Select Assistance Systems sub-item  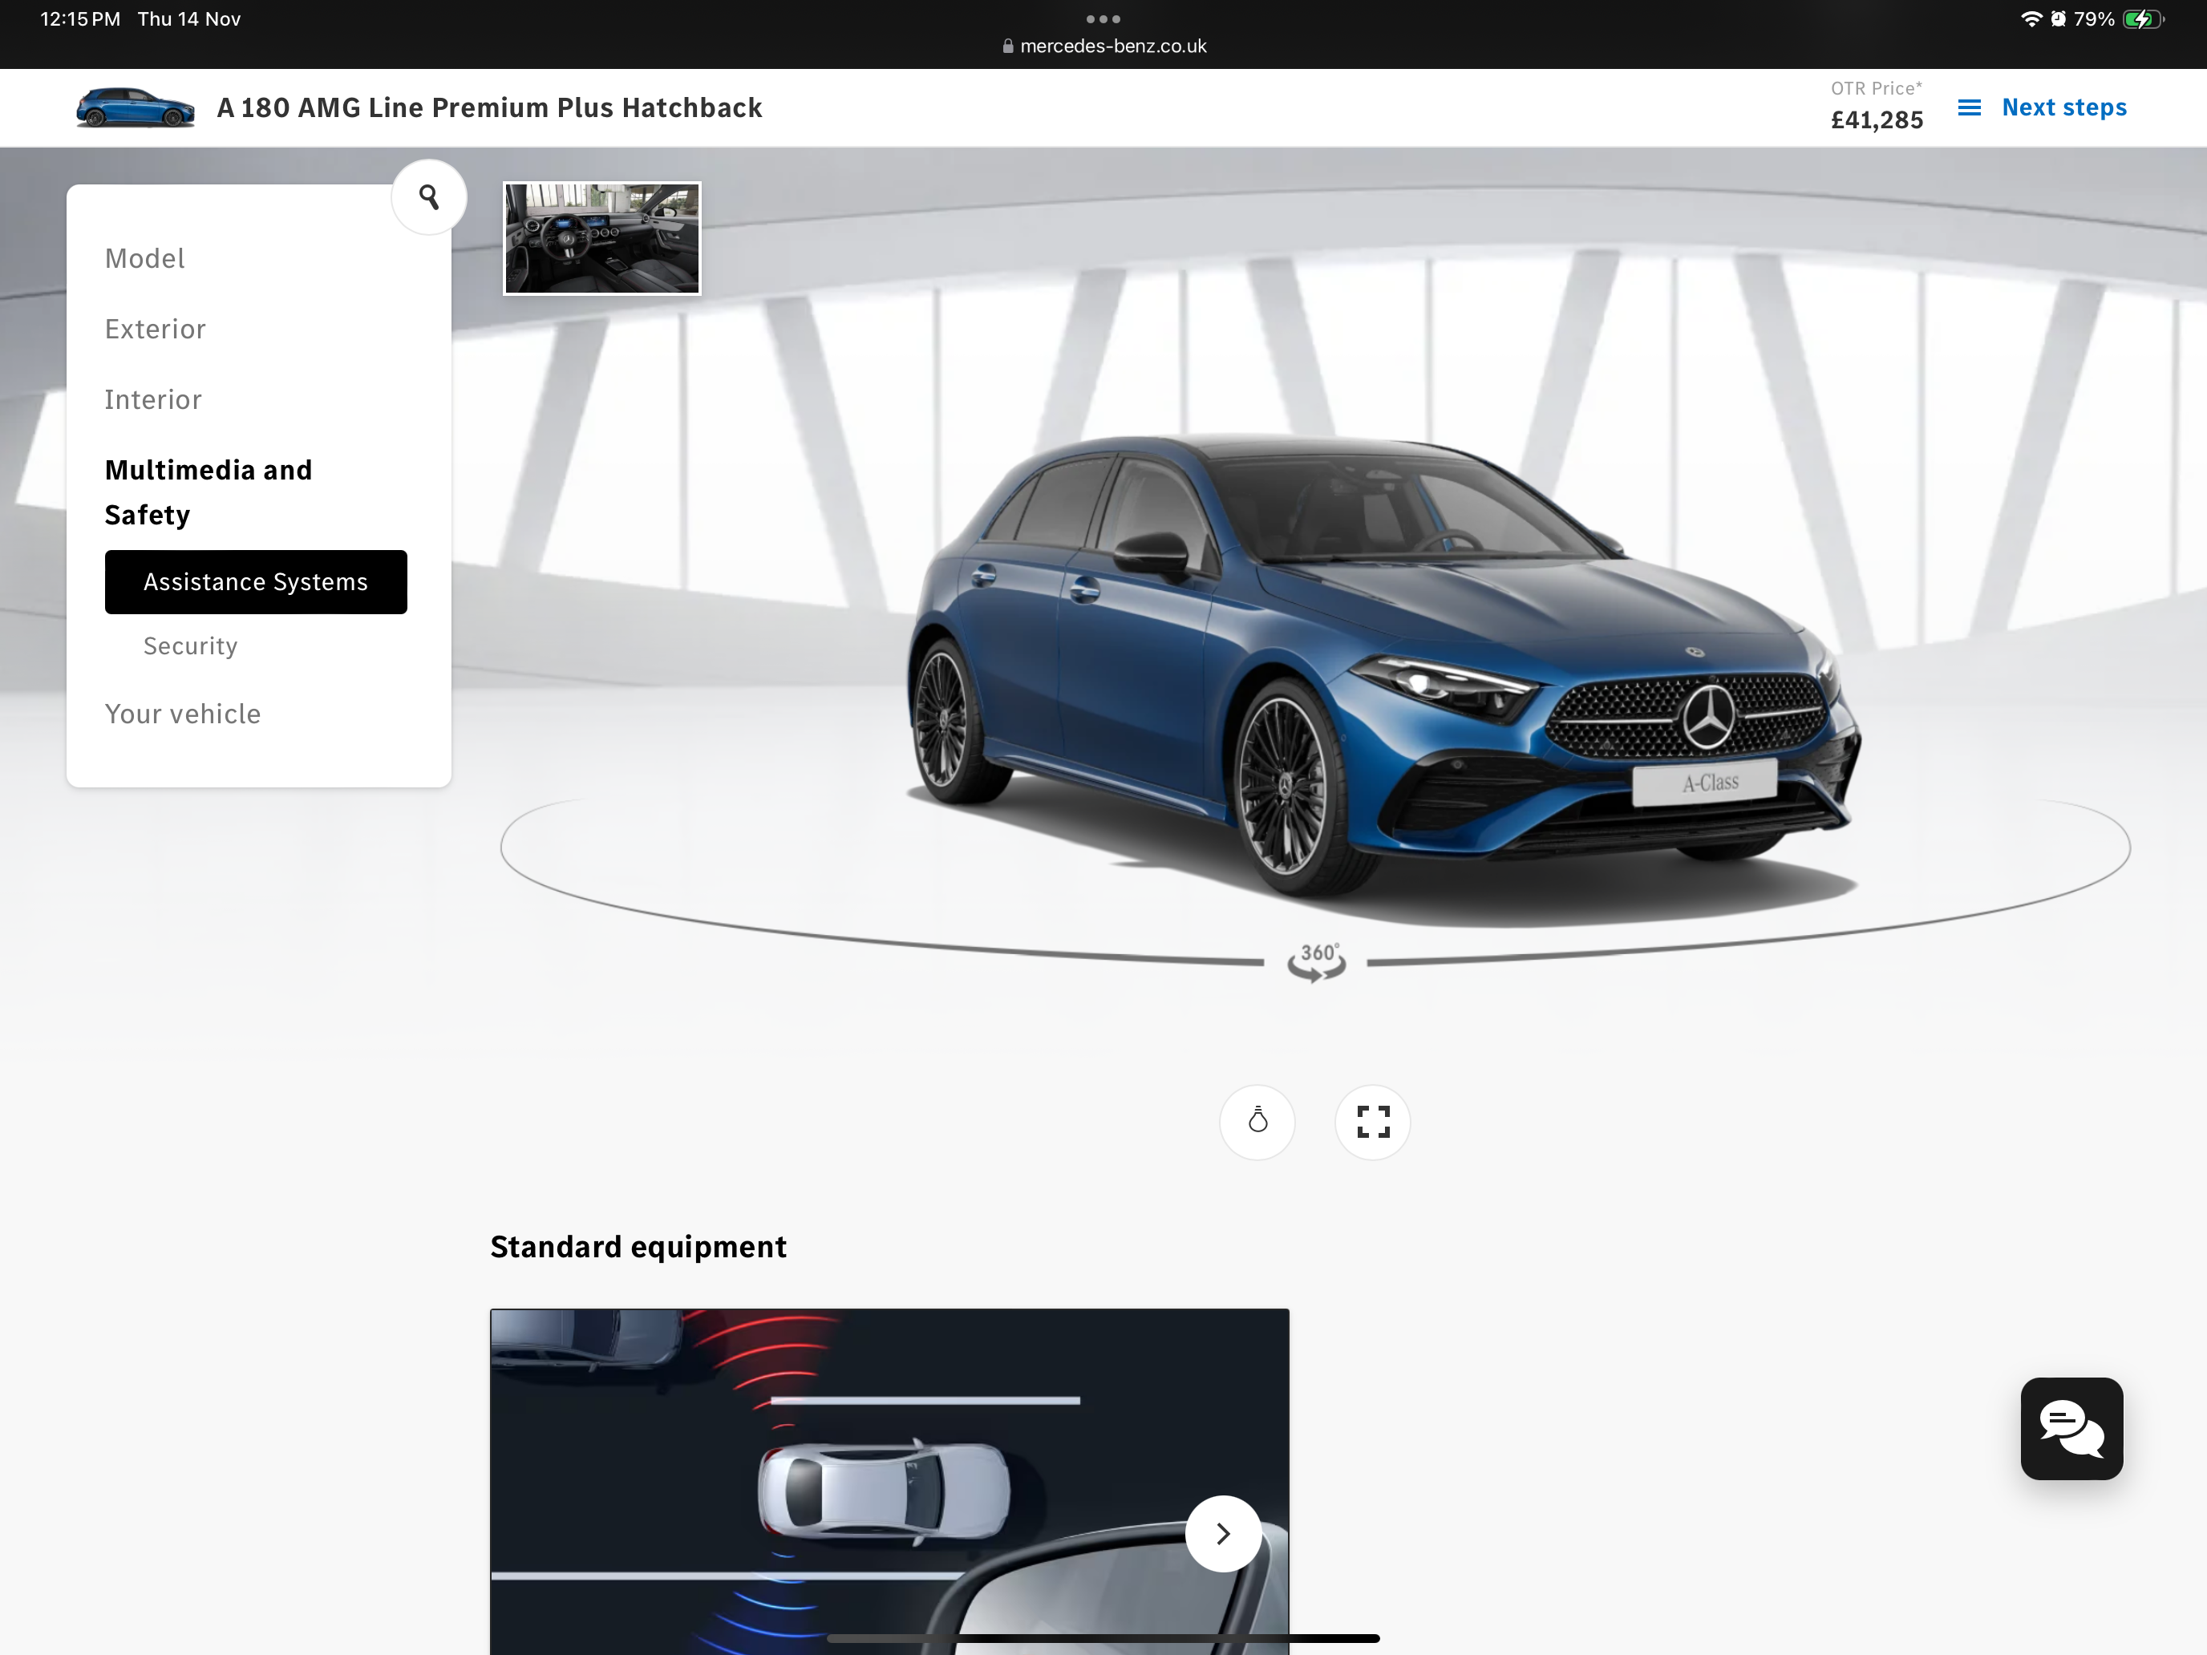click(x=255, y=581)
